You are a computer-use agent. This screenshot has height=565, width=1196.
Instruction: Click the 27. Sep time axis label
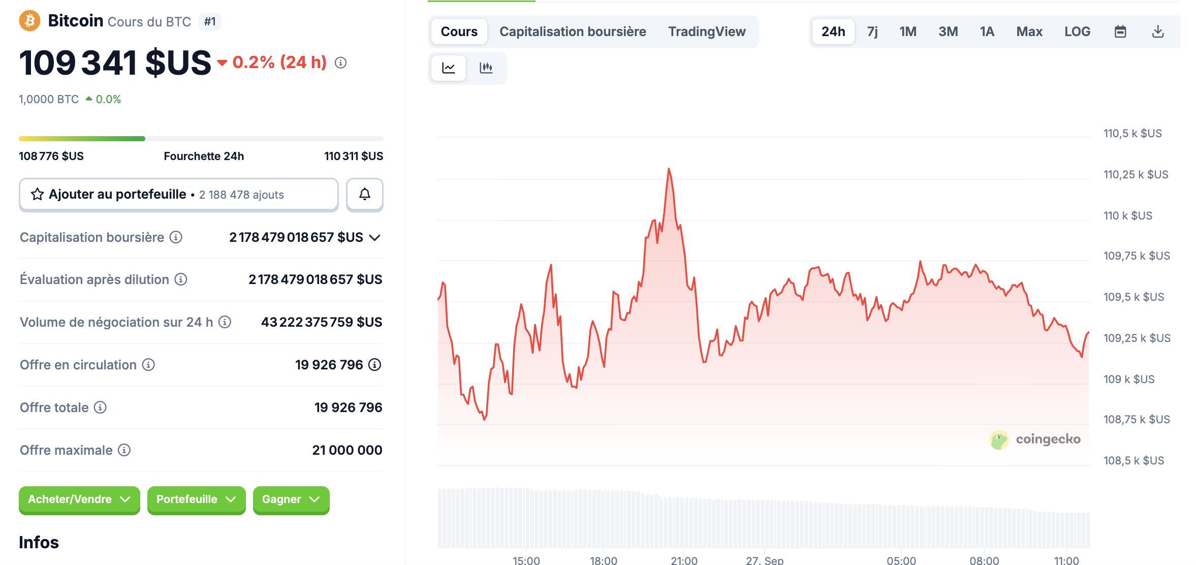[x=765, y=560]
